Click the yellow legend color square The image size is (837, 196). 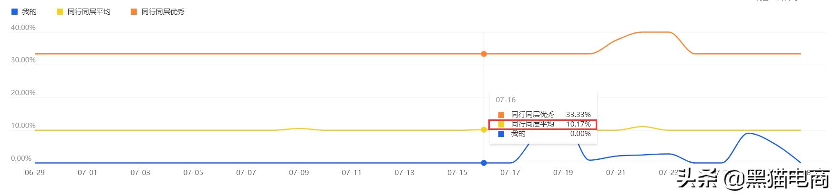60,11
